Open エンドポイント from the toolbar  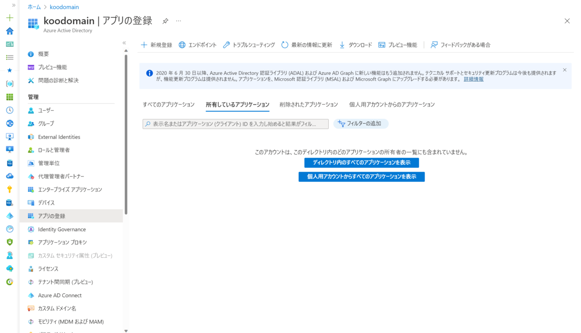coord(198,45)
